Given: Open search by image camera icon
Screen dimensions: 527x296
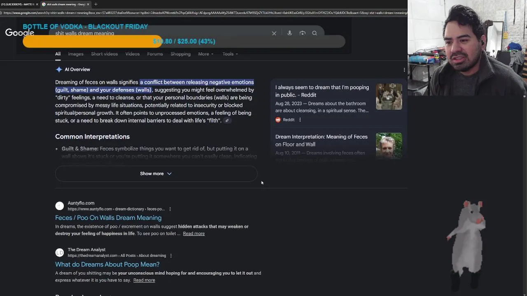Looking at the screenshot, I should (302, 33).
